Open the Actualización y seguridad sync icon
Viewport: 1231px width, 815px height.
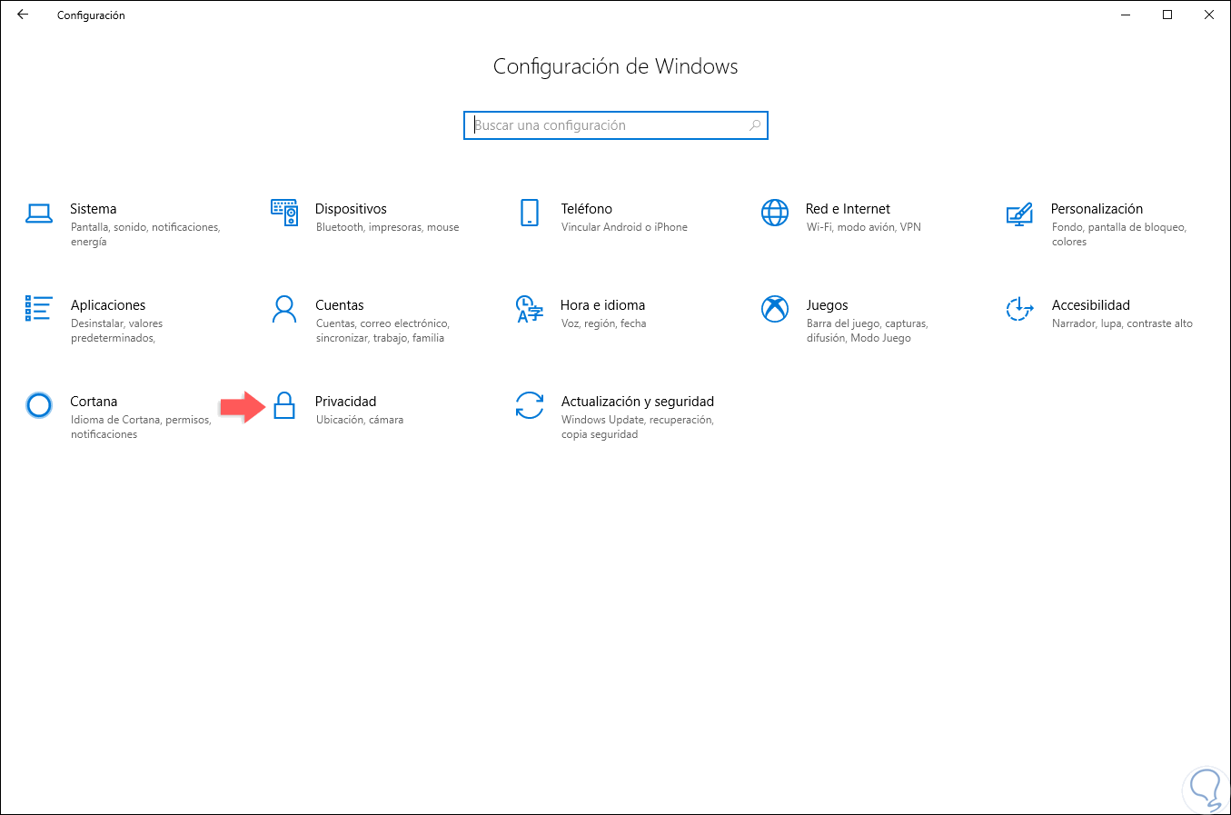(x=530, y=405)
